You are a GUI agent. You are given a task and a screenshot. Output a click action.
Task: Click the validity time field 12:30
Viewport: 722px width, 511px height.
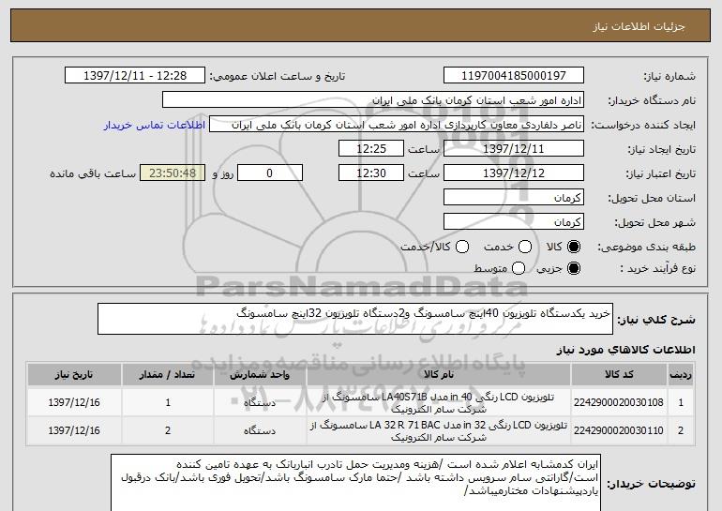(371, 173)
